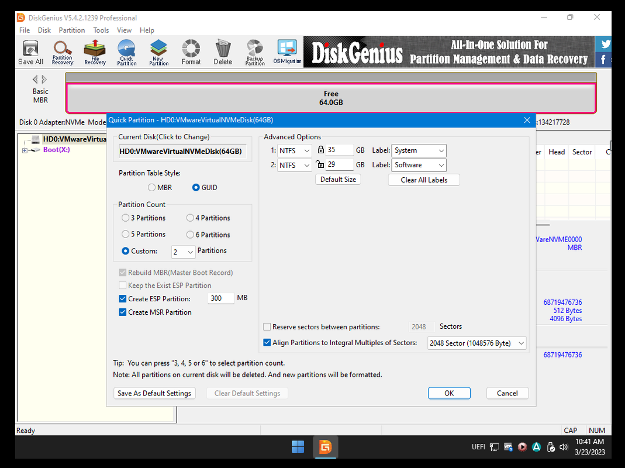Open the volume tray icon
625x468 pixels.
point(563,447)
